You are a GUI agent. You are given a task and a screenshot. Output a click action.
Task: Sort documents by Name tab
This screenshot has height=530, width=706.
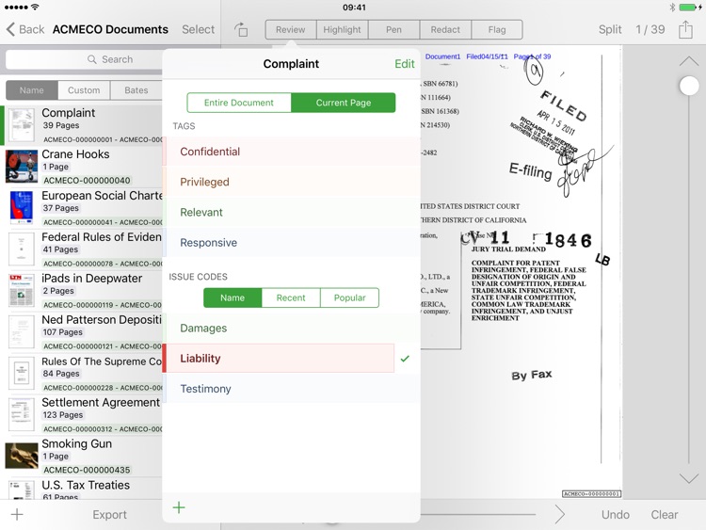pos(31,90)
